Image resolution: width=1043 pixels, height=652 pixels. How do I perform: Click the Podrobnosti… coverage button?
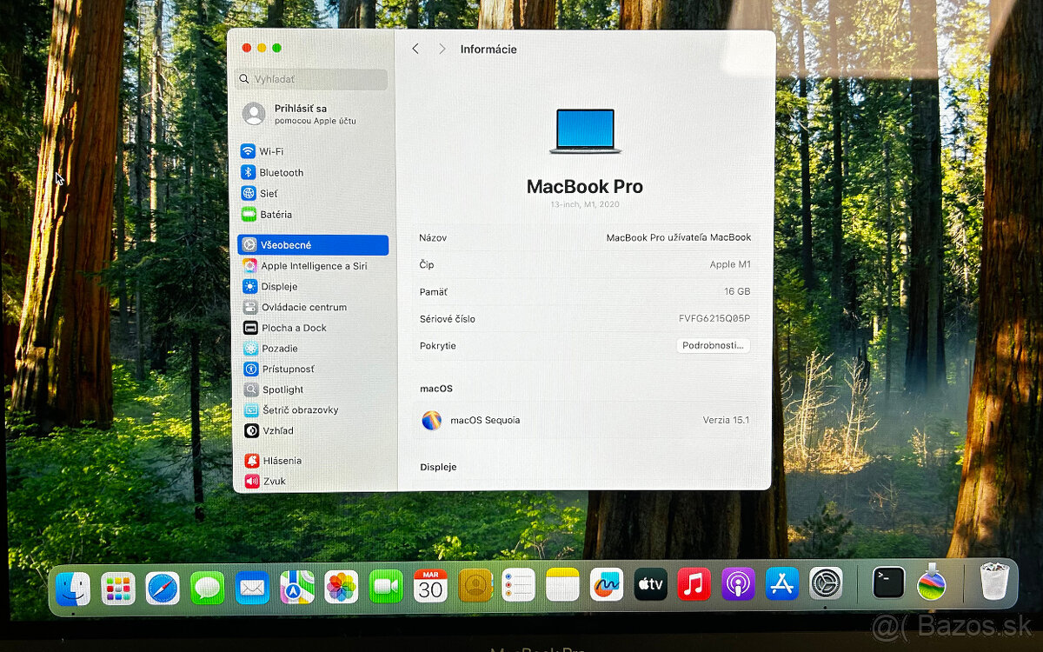[x=713, y=345]
